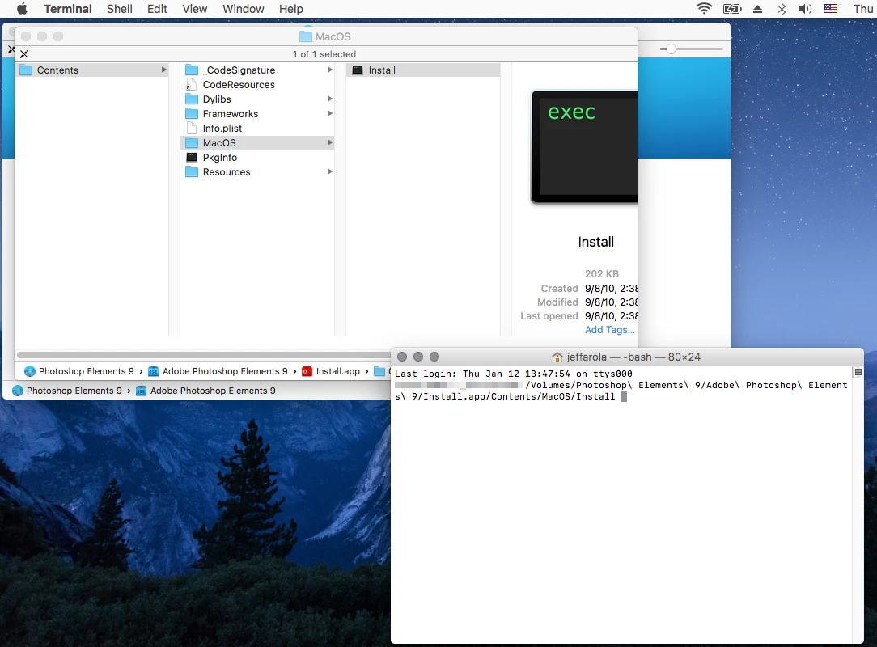Open the View menu
The image size is (877, 647).
tap(195, 8)
